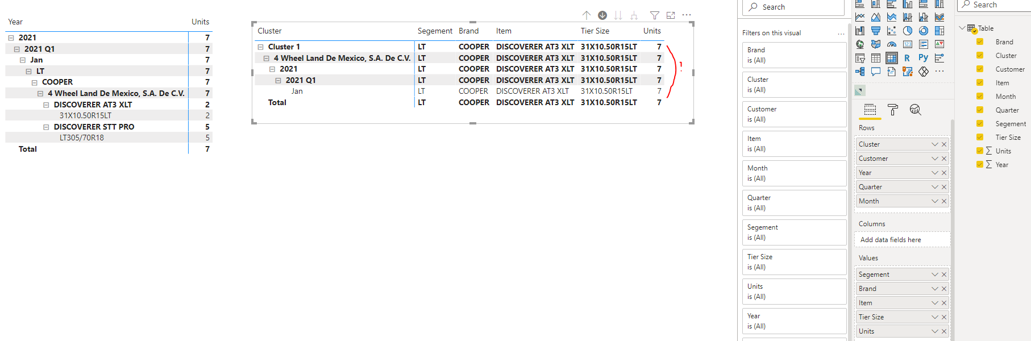Select the Decomposition tree visualization
This screenshot has width=1031, height=341.
pos(860,72)
